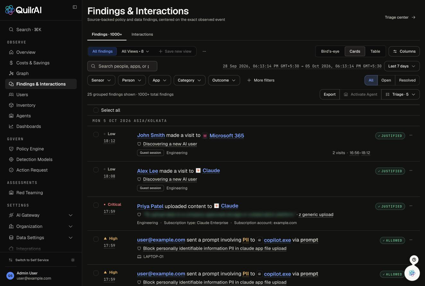
Task: Click the search people, apps field
Action: coord(122,66)
